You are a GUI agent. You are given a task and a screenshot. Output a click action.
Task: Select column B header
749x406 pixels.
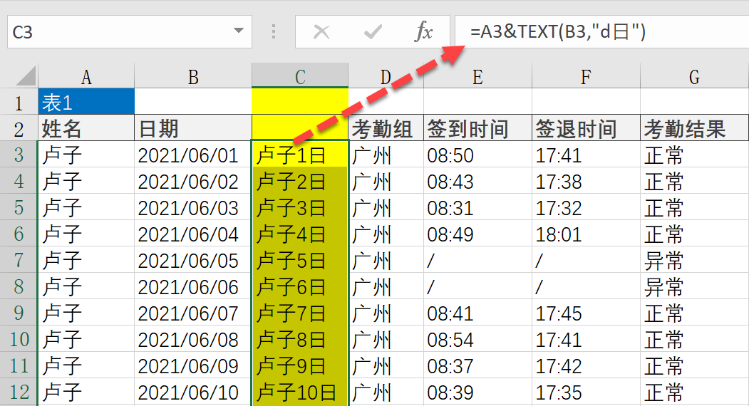[x=193, y=76]
